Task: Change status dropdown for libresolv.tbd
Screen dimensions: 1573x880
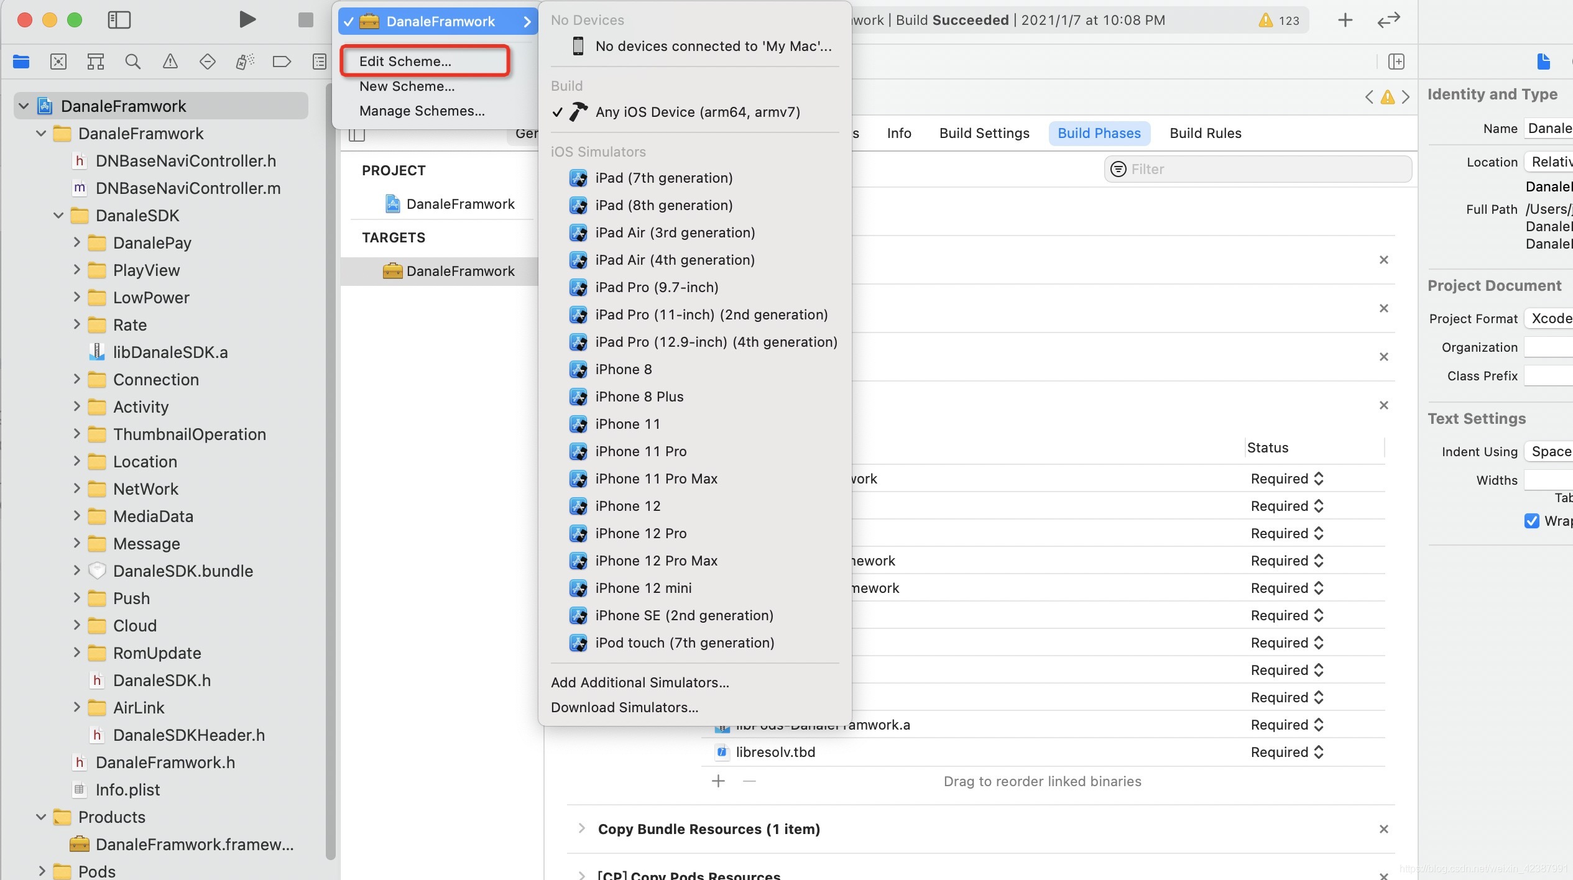Action: pyautogui.click(x=1287, y=752)
